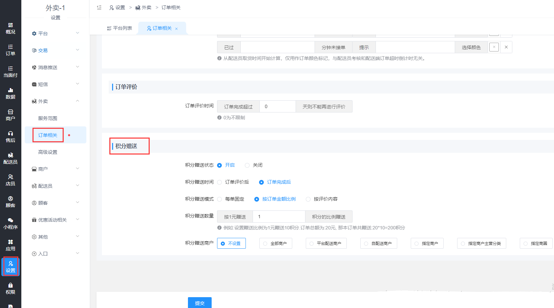Open the 应用 apps section

pos(10,245)
